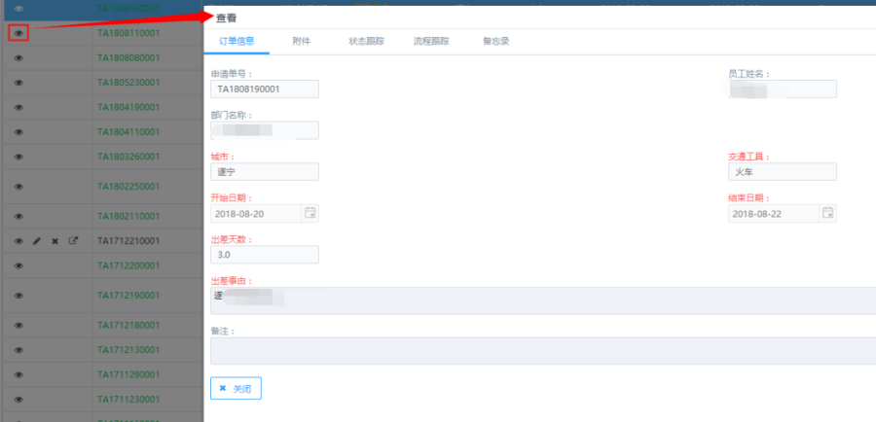View record TA1808080001 via eye icon
The image size is (876, 422).
pyautogui.click(x=18, y=57)
